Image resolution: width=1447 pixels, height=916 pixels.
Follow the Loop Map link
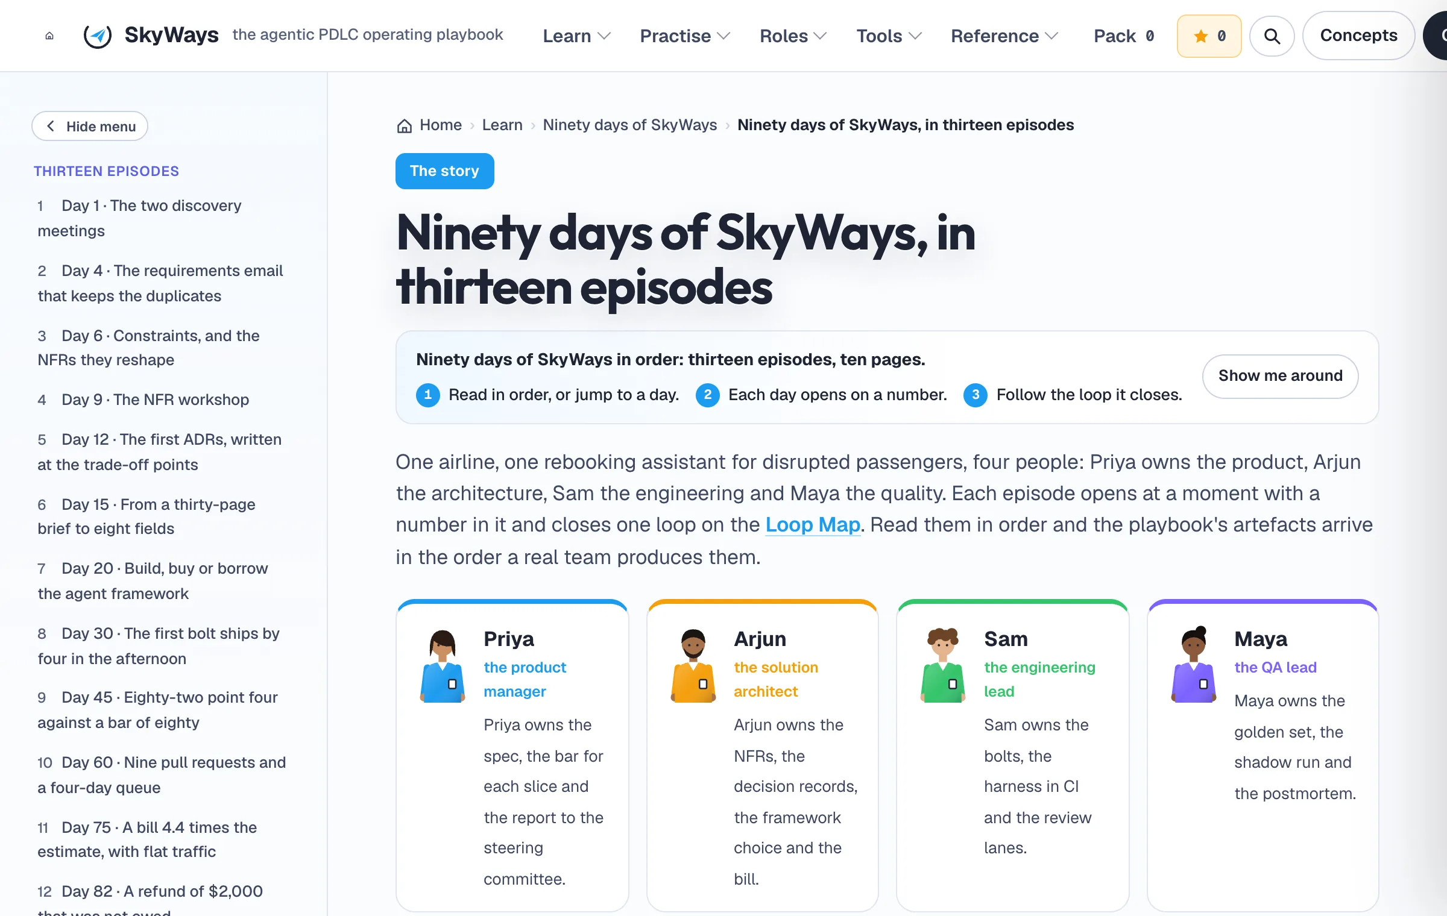[813, 525]
